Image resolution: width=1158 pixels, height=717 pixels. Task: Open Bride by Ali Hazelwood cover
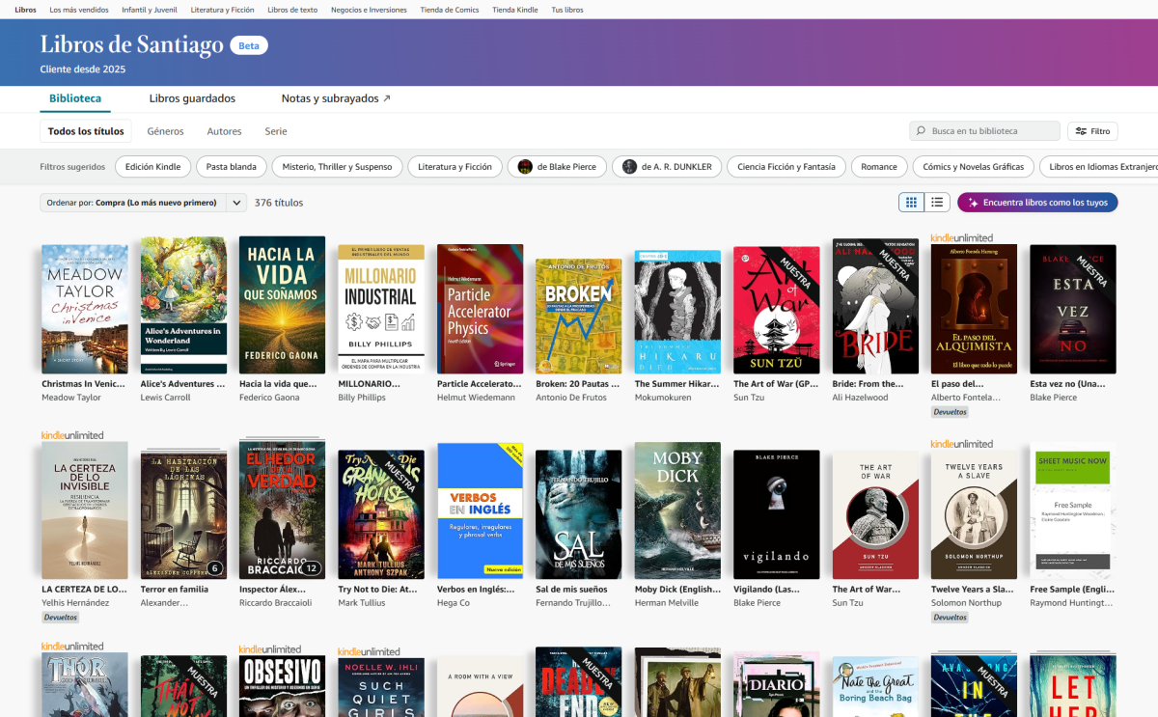click(x=875, y=306)
